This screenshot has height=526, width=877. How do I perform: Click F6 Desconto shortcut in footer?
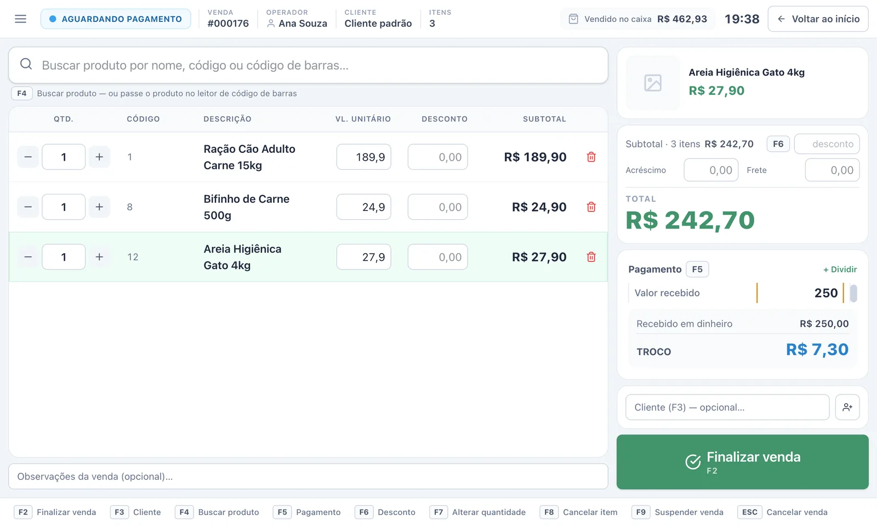[385, 512]
